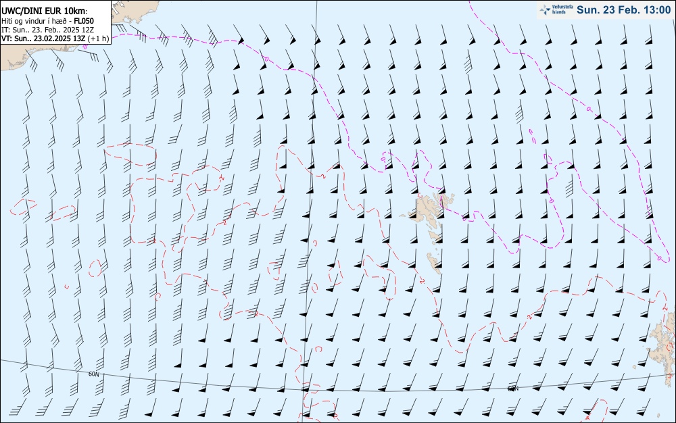
Task: Click the Veðurstofa Íslands logo
Action: coord(556,10)
